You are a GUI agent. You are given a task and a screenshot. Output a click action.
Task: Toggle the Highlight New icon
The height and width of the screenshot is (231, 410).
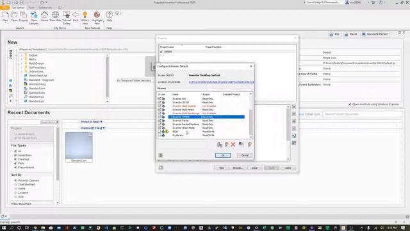(97, 15)
